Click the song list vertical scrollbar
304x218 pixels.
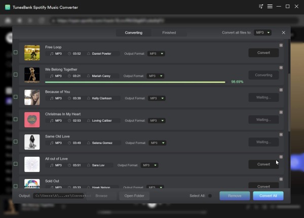[289, 103]
